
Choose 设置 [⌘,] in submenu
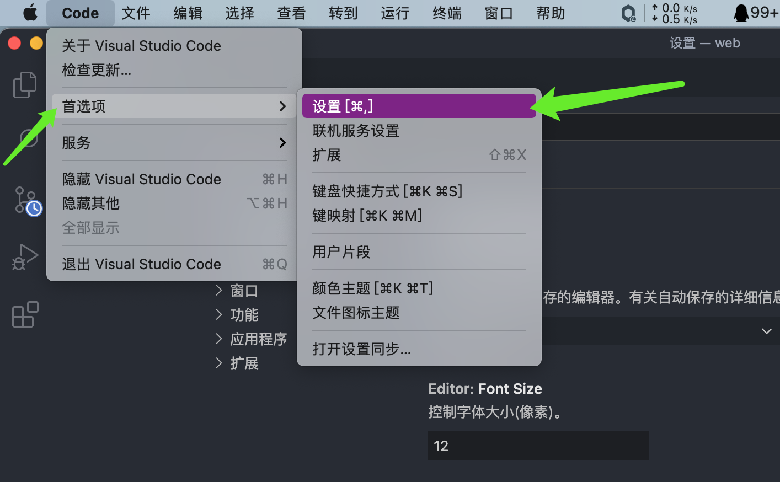(419, 106)
